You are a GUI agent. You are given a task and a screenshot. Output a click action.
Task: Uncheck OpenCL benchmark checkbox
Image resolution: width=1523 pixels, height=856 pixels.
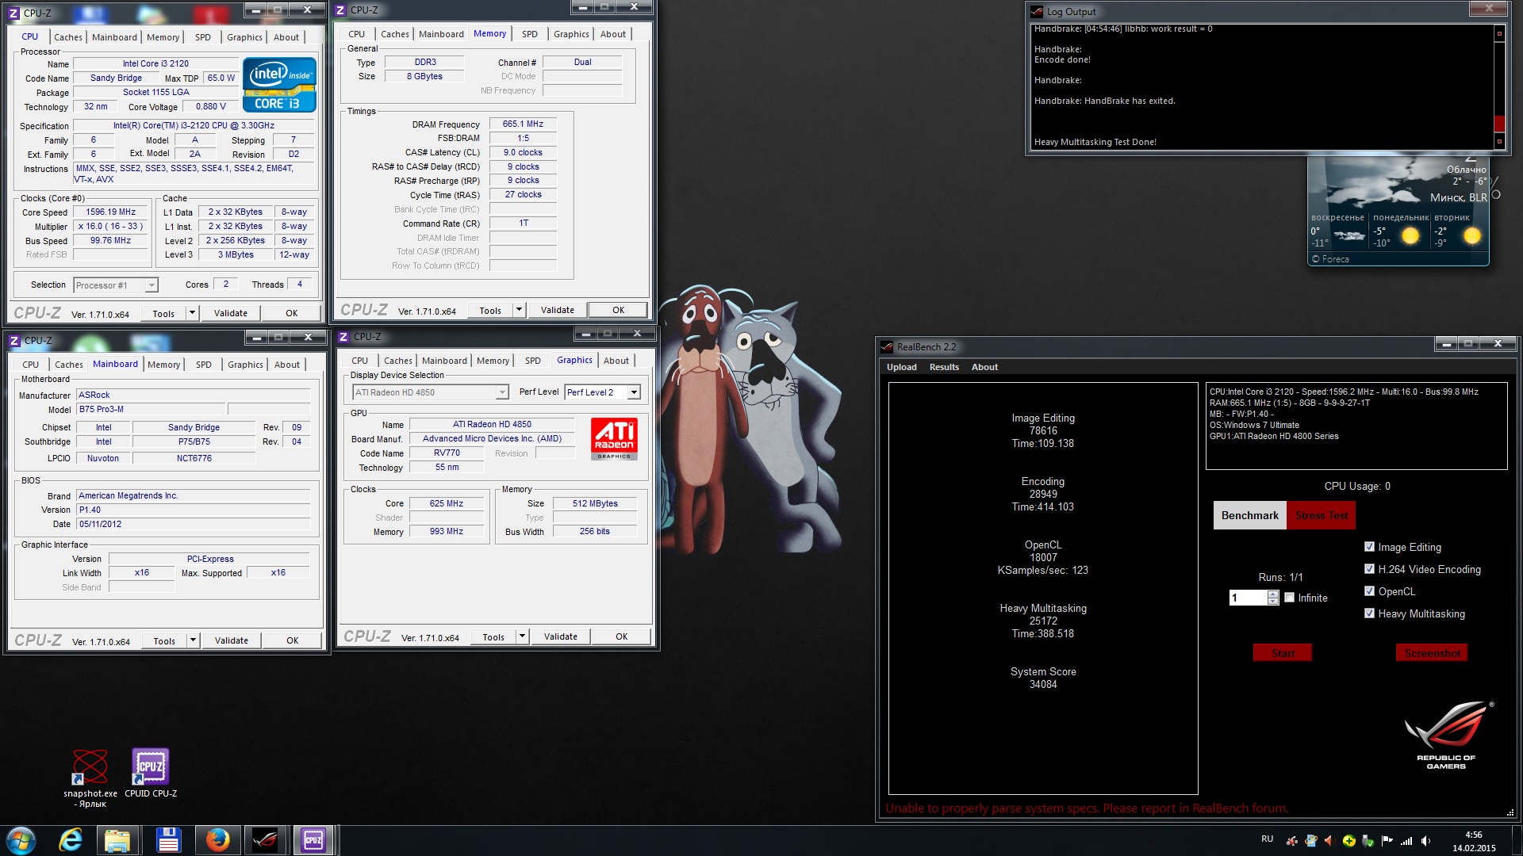1369,591
